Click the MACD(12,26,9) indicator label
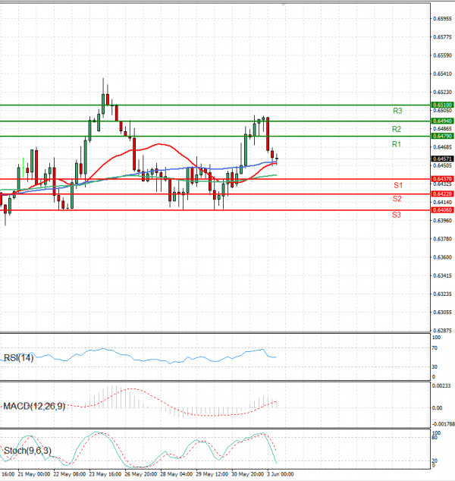The image size is (455, 481). tap(34, 407)
